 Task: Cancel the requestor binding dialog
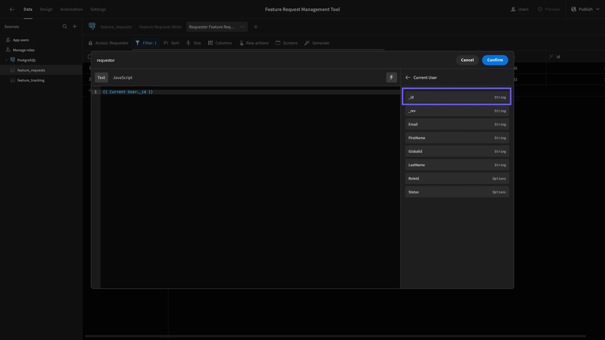tap(467, 60)
